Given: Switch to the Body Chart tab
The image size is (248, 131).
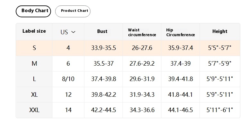Looking at the screenshot, I should (x=33, y=11).
